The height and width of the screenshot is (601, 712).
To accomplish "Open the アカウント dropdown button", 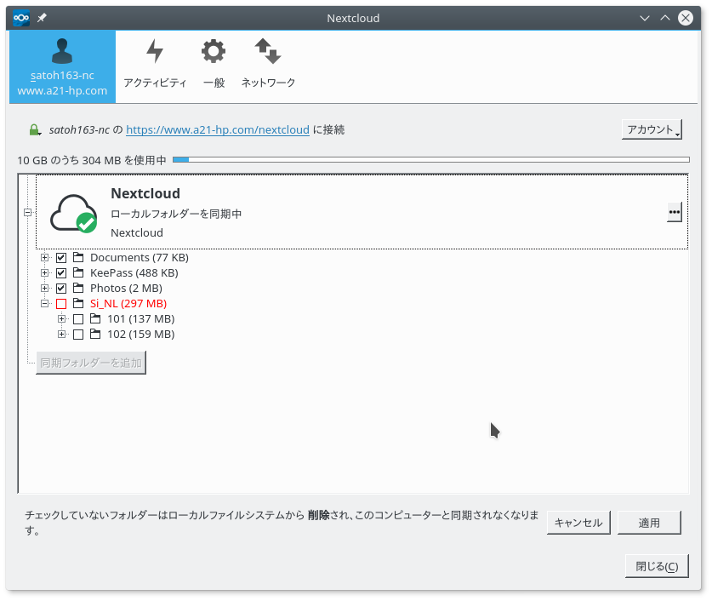I will [x=652, y=130].
